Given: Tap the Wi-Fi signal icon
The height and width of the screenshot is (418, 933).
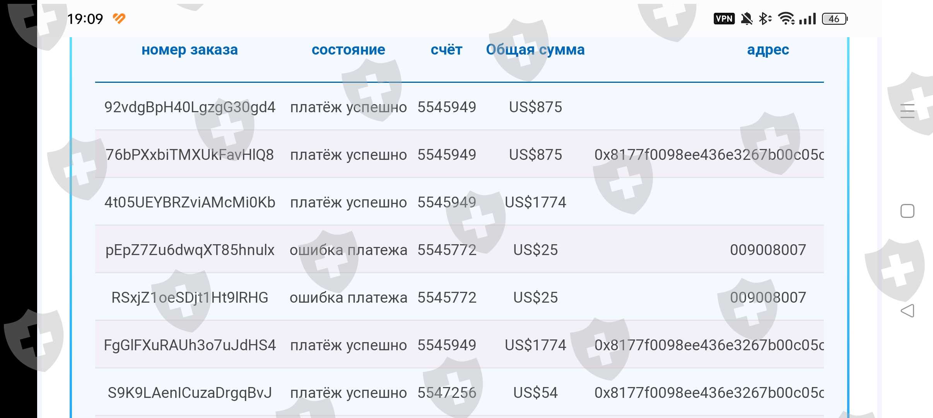Looking at the screenshot, I should (x=786, y=19).
